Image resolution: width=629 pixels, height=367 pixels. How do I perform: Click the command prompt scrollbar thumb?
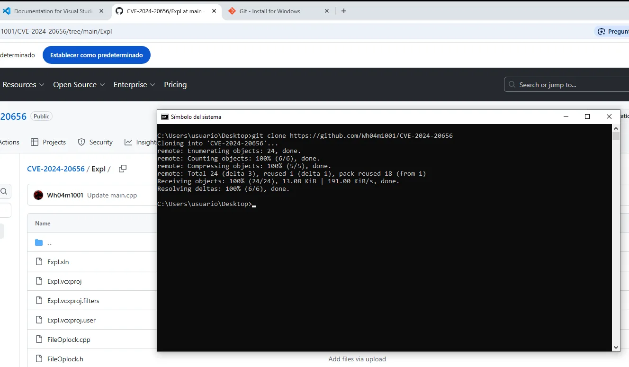point(616,136)
